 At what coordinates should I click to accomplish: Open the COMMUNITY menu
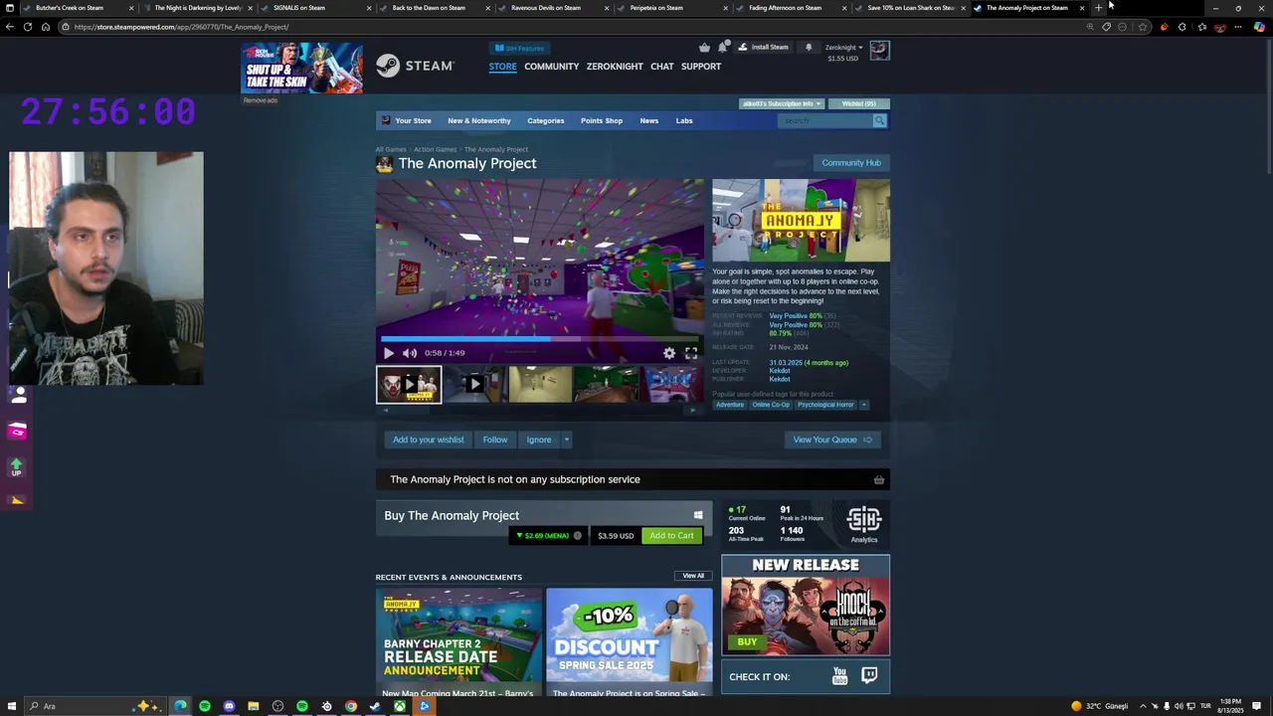click(x=551, y=67)
